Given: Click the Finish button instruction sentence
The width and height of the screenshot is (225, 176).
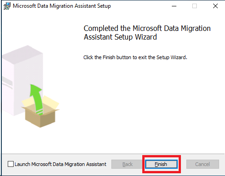Looking at the screenshot, I should (x=135, y=57).
